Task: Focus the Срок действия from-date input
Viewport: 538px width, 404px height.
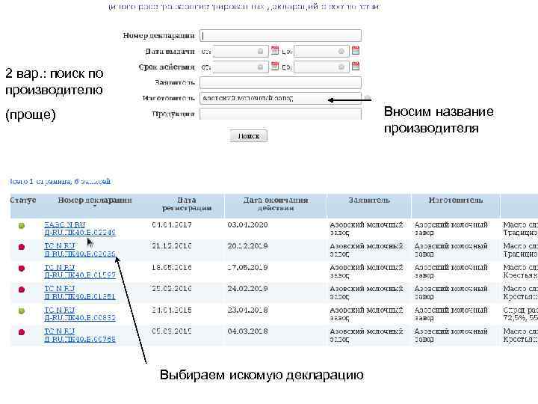Action: [240, 67]
